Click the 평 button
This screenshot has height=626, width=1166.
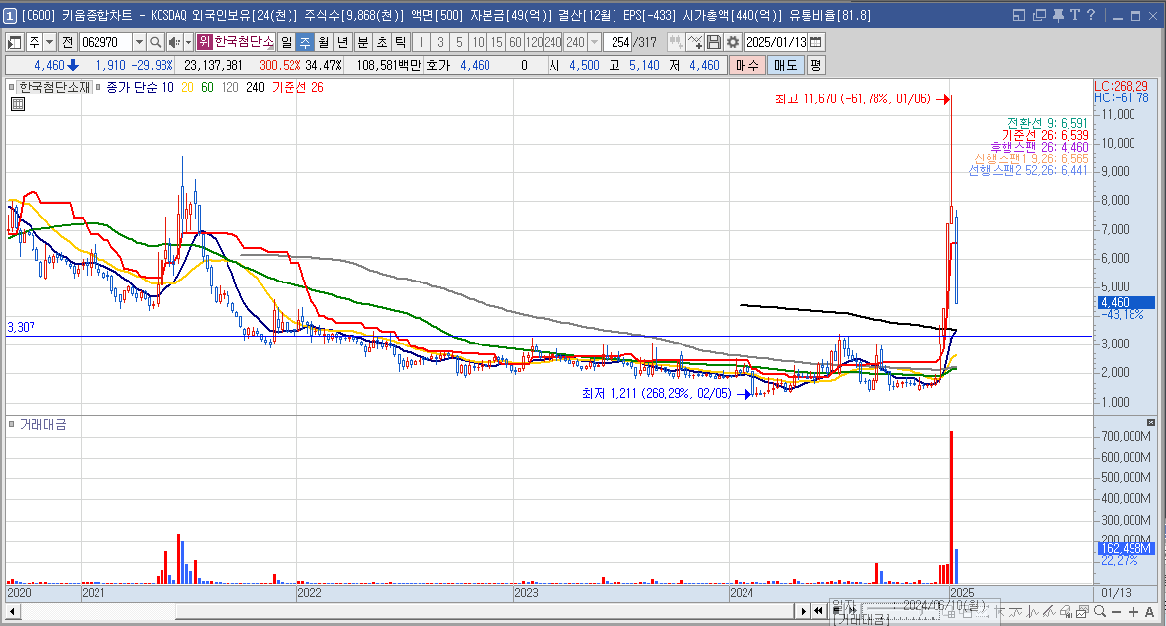coord(815,65)
